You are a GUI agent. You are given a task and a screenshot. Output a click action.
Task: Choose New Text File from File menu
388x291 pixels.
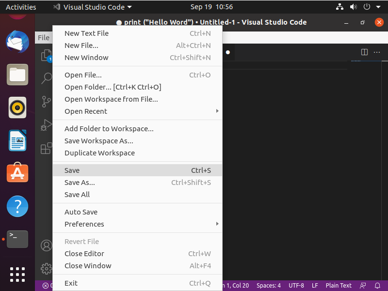[137, 33]
